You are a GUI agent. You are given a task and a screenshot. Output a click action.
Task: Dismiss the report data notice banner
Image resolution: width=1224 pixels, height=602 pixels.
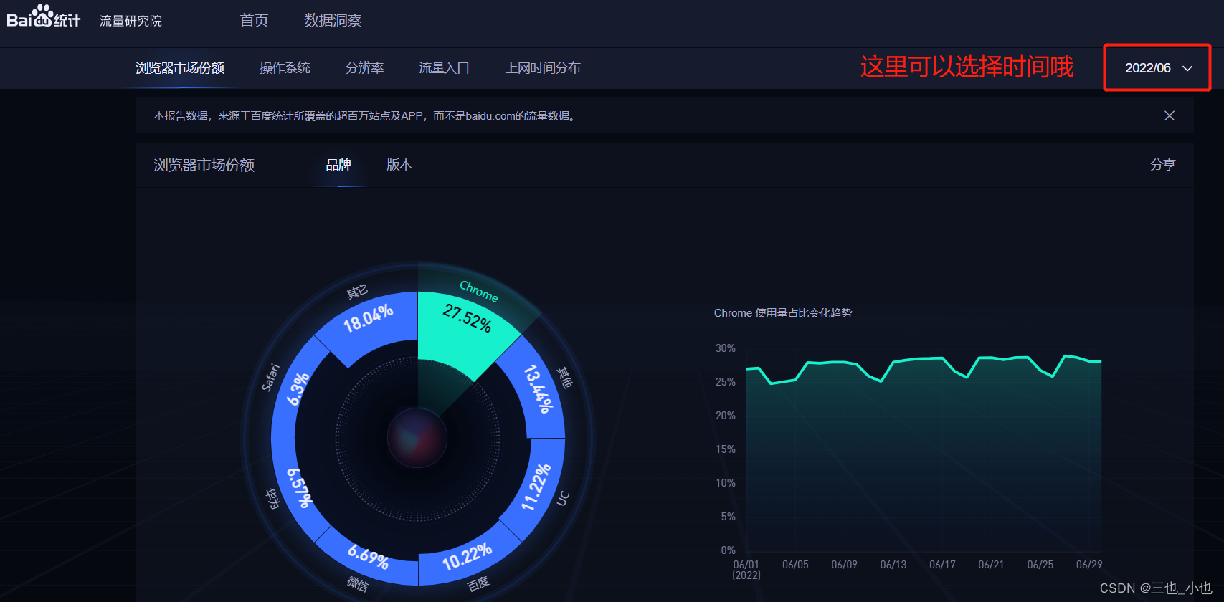coord(1170,115)
